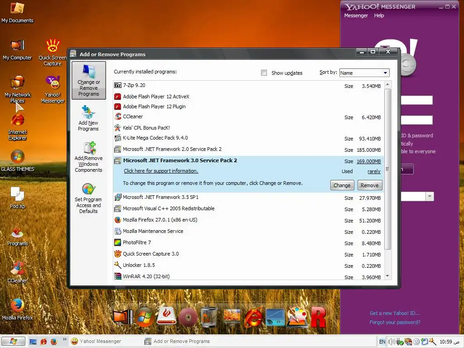Select the 7-Zip 9.20 program icon
464x348 pixels.
pyautogui.click(x=118, y=85)
